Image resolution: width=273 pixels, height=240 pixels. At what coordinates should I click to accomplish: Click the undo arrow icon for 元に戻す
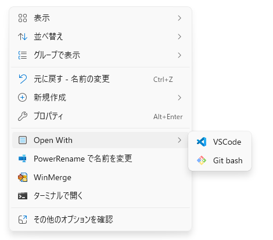[23, 79]
